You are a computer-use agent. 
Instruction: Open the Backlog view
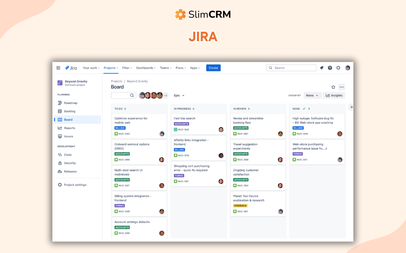pyautogui.click(x=70, y=111)
